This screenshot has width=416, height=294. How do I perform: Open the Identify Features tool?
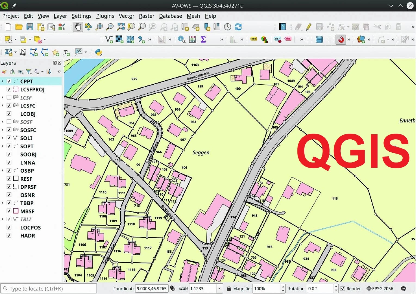pyautogui.click(x=182, y=39)
